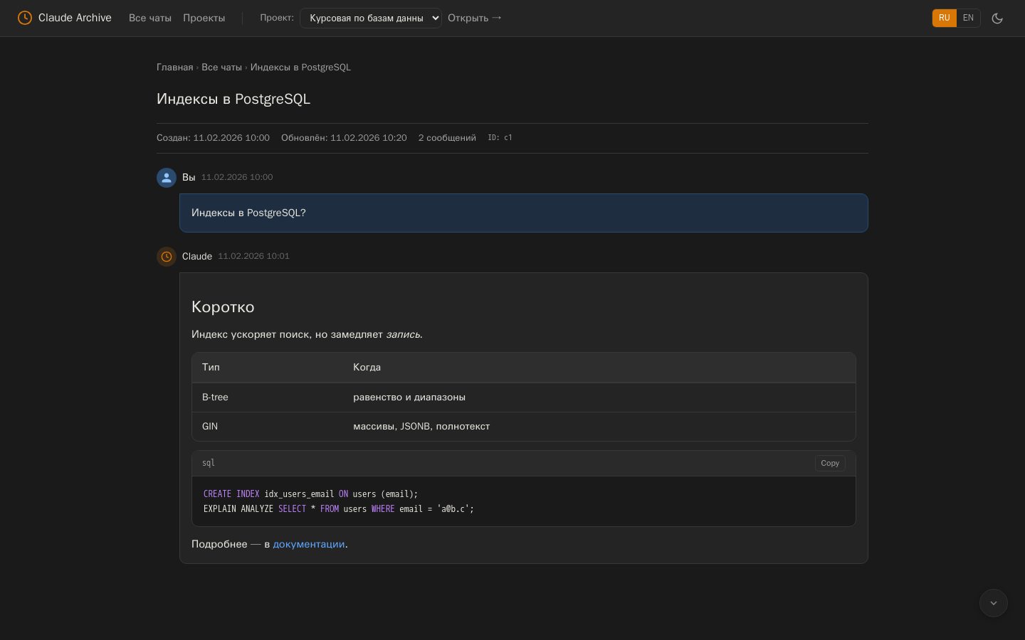Follow the документации link
The height and width of the screenshot is (640, 1025).
coord(309,544)
